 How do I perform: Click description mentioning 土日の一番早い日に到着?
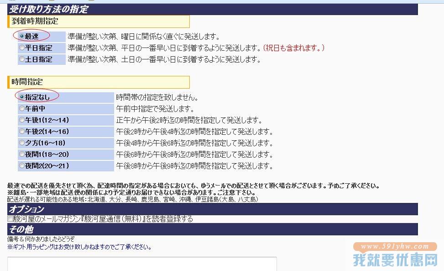tap(164, 59)
